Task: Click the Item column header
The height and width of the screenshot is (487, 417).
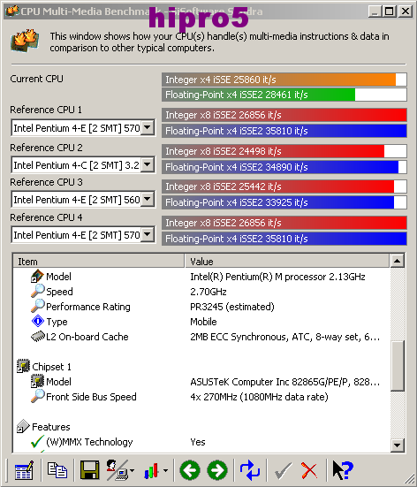Action: click(x=98, y=261)
